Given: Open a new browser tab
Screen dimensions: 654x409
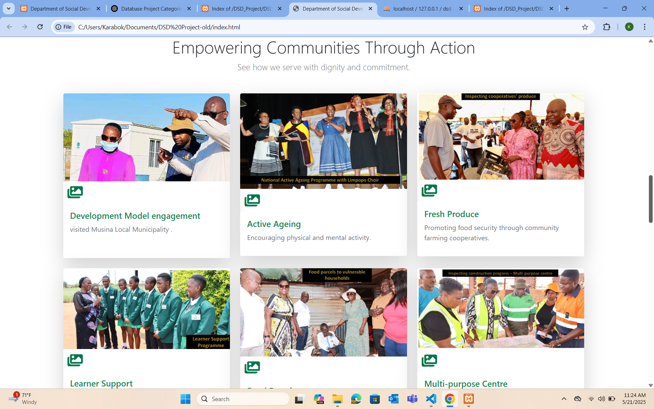Looking at the screenshot, I should point(567,9).
